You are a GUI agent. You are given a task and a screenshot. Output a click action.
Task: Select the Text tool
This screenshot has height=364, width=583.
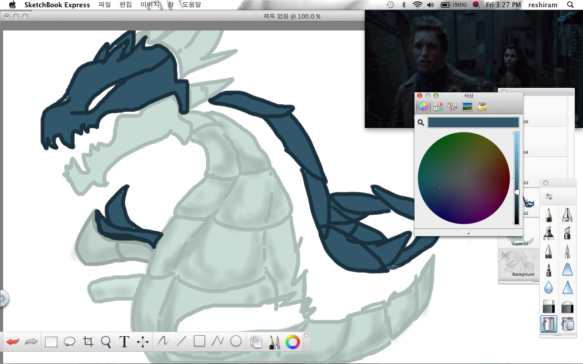click(124, 342)
